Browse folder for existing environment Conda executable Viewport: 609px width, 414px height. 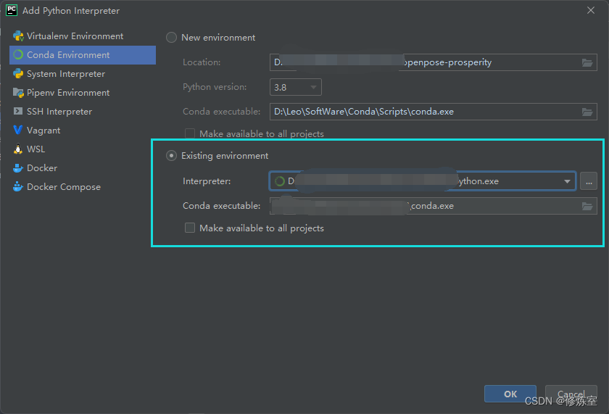click(x=587, y=206)
